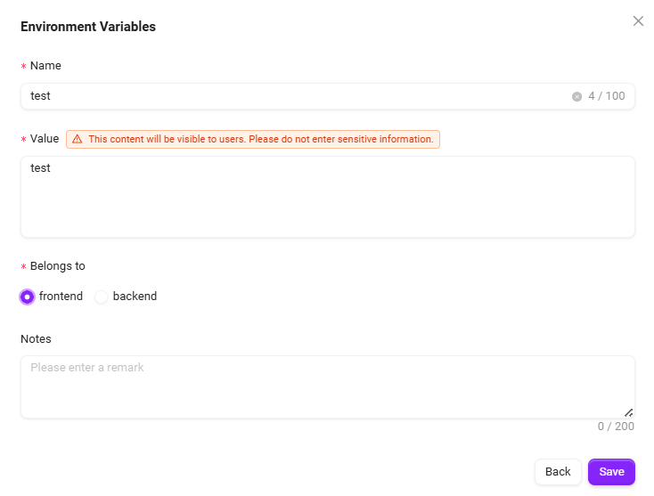Viewport: 654px width, 496px height.
Task: Close the Environment Variables dialog
Action: 638,21
